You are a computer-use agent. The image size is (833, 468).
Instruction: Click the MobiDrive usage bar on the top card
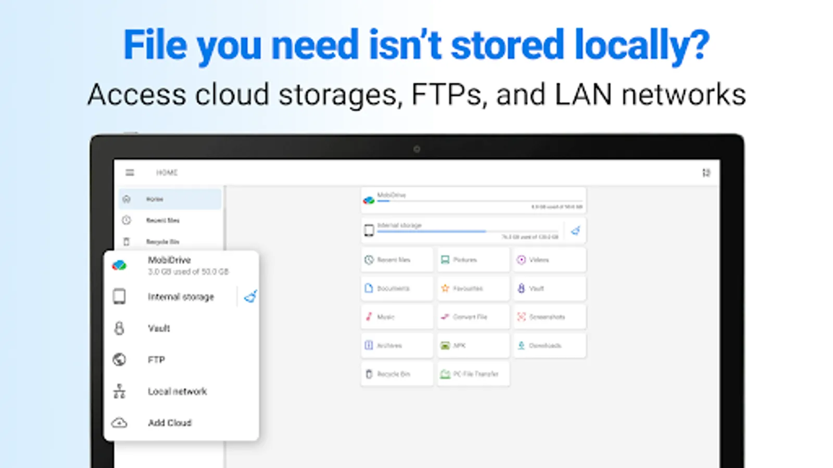pos(479,201)
